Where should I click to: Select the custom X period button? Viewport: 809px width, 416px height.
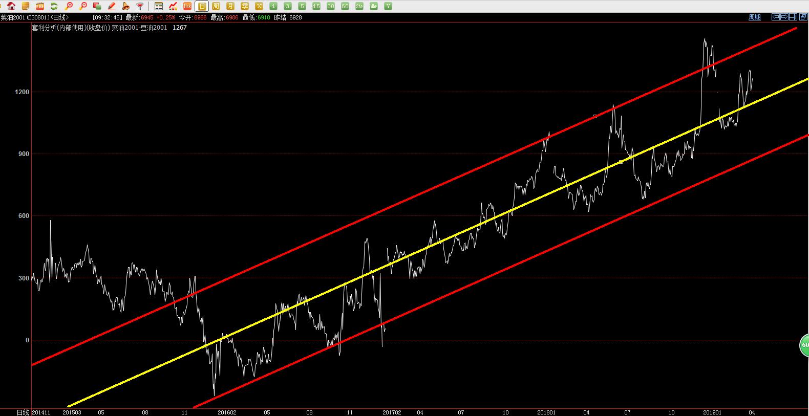[259, 6]
